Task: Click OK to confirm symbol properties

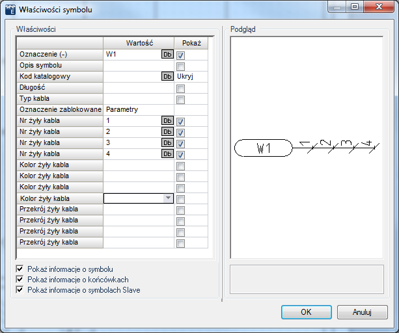Action: (307, 312)
